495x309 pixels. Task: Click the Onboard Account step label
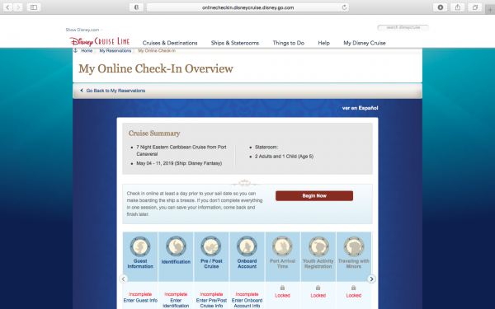[x=247, y=264]
